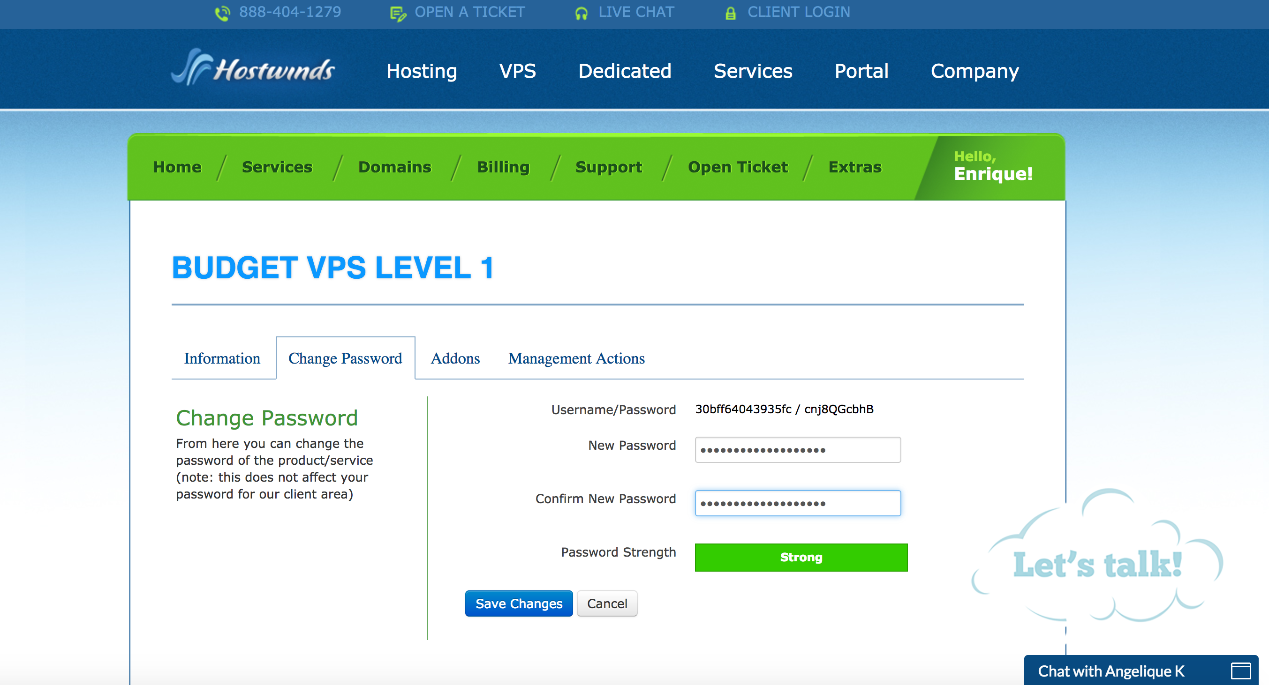Click the Let's talk! cloud graphic

(1097, 556)
